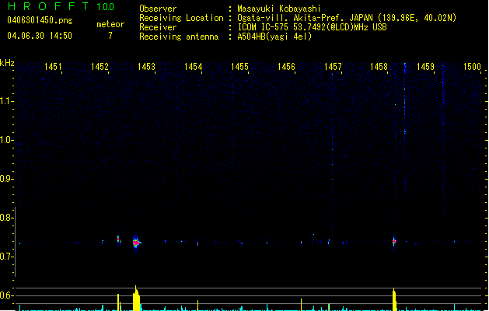Click the kHz axis unit label
Screen dimensions: 489x311
pyautogui.click(x=7, y=63)
